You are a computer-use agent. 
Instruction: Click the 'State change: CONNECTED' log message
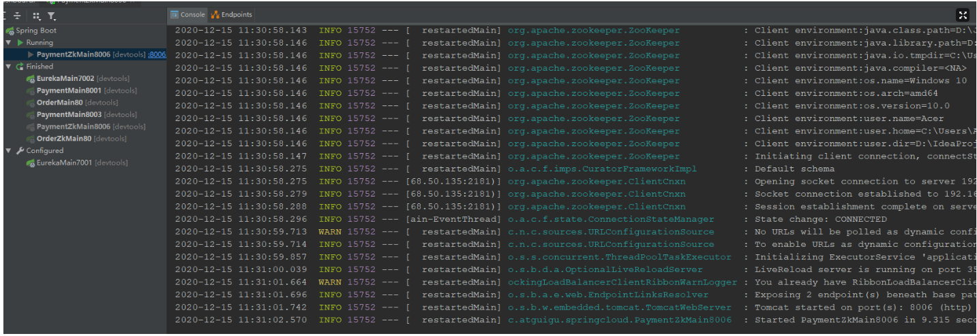(820, 220)
